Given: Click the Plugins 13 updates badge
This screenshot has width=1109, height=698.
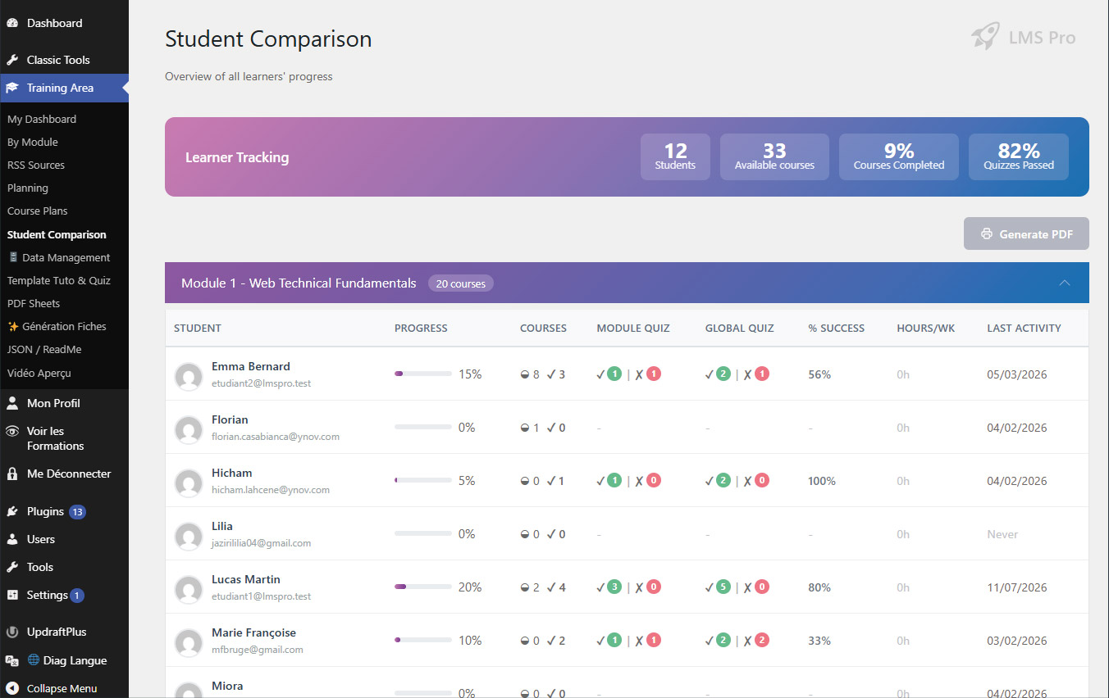Looking at the screenshot, I should 77,512.
